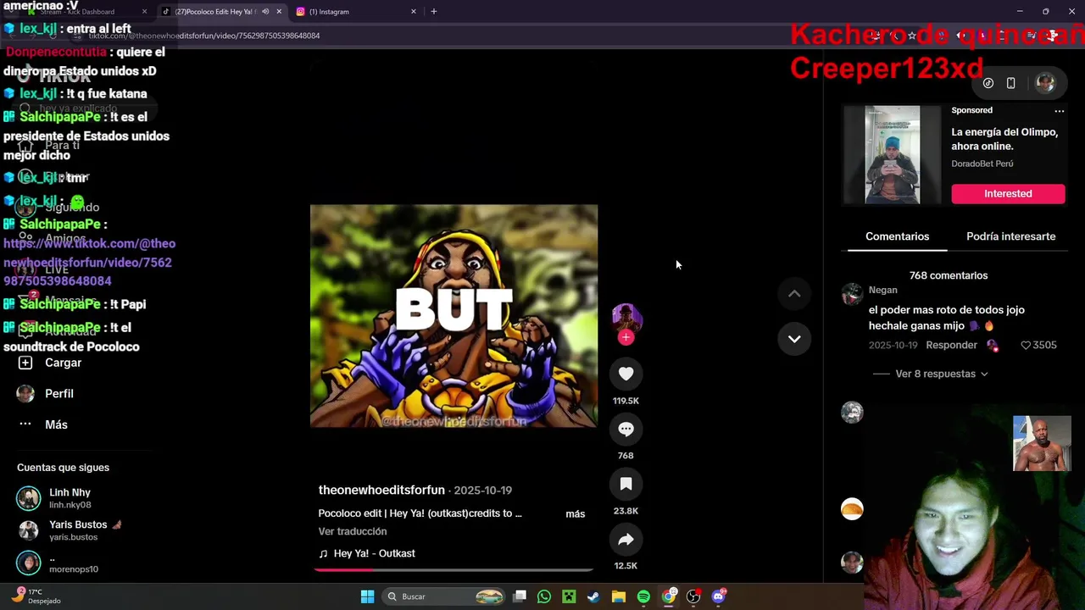Open Spotify from the taskbar

click(x=643, y=596)
